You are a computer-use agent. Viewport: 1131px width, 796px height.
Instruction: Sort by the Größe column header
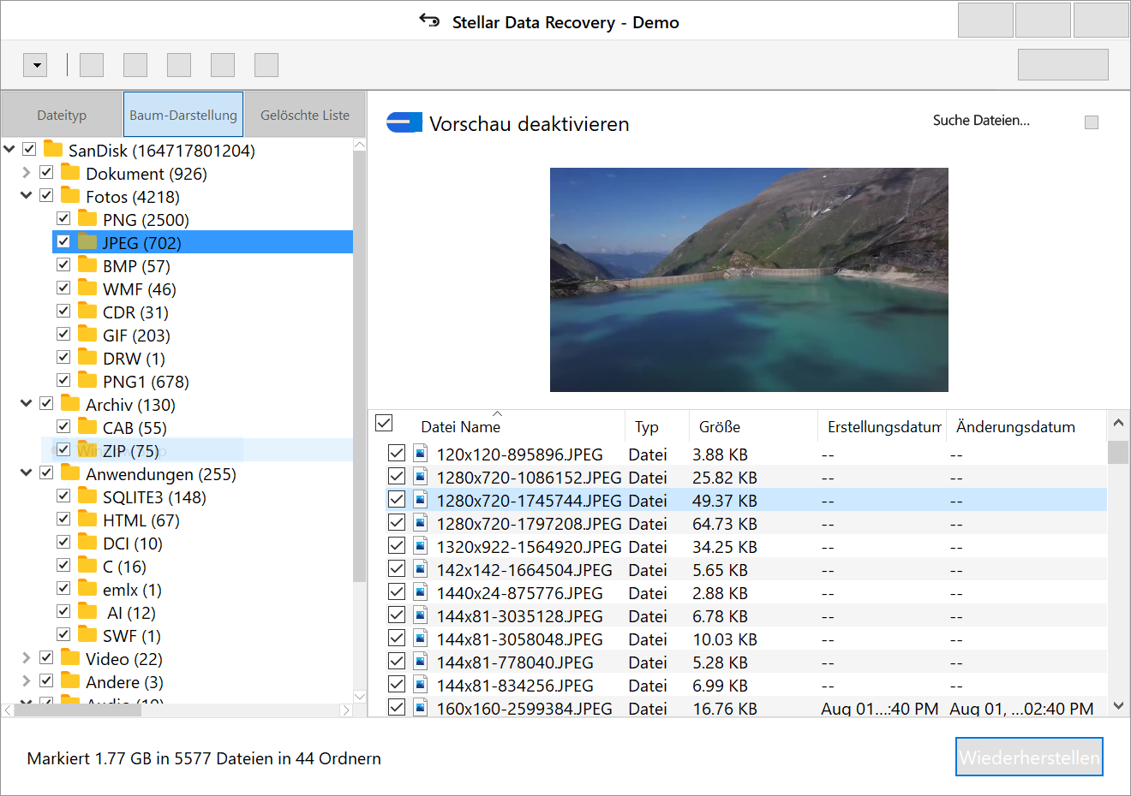(720, 426)
